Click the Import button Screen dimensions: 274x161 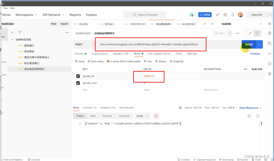tap(64, 24)
